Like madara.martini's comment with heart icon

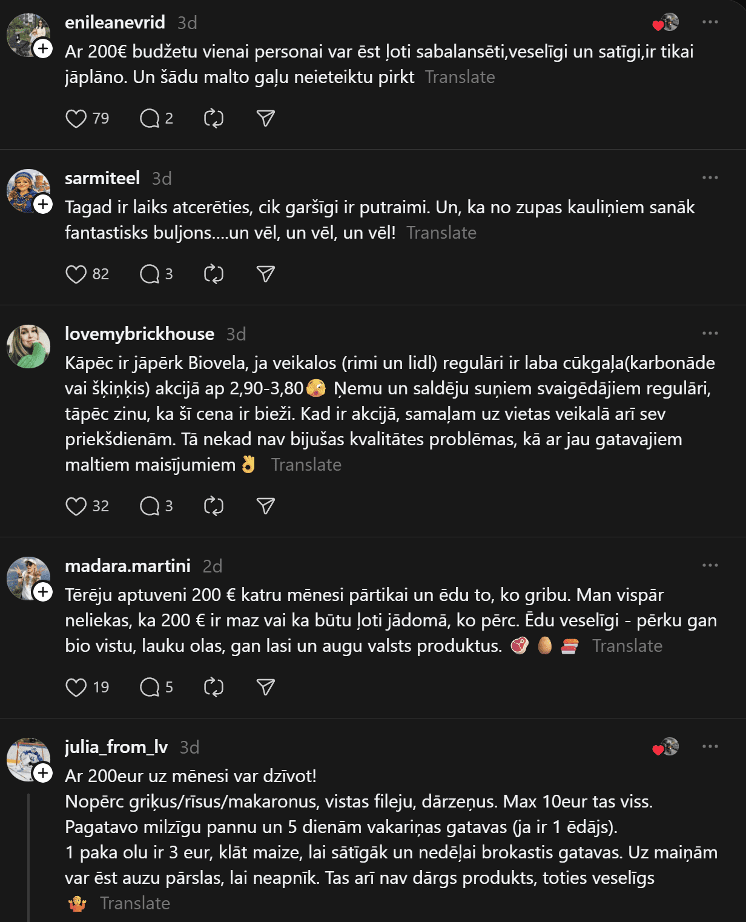tap(76, 688)
